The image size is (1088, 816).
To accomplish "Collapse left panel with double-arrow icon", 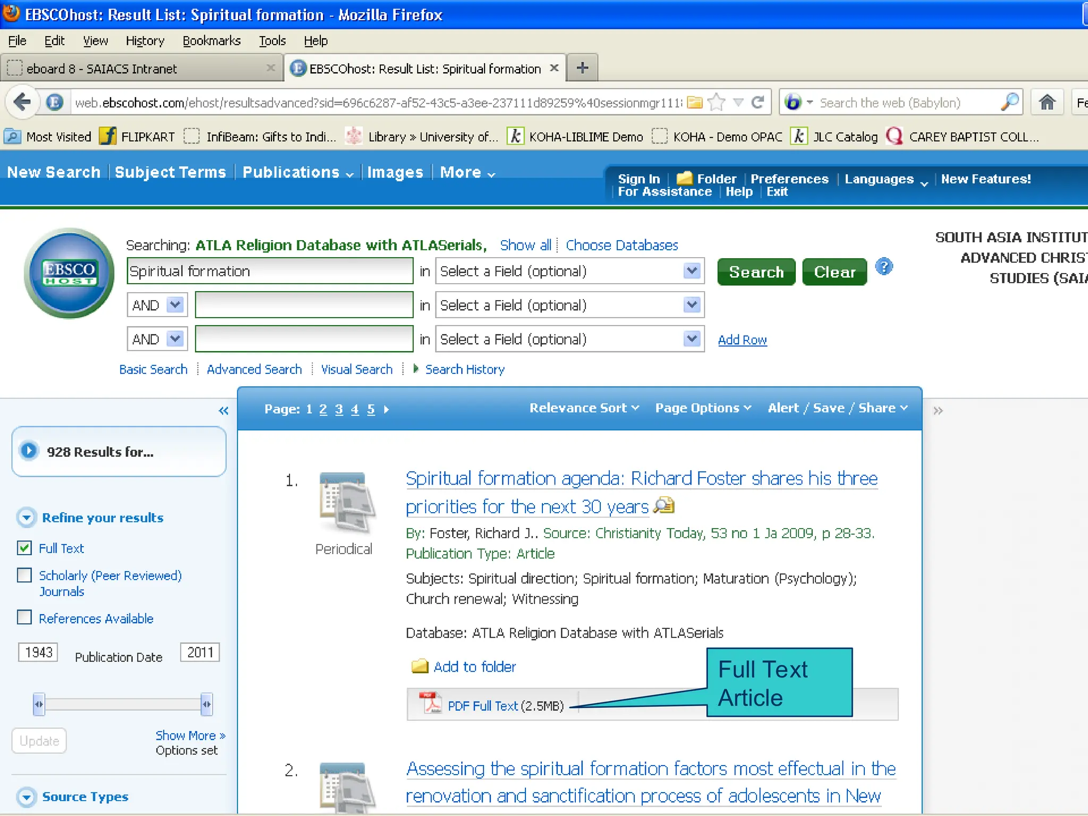I will click(224, 411).
